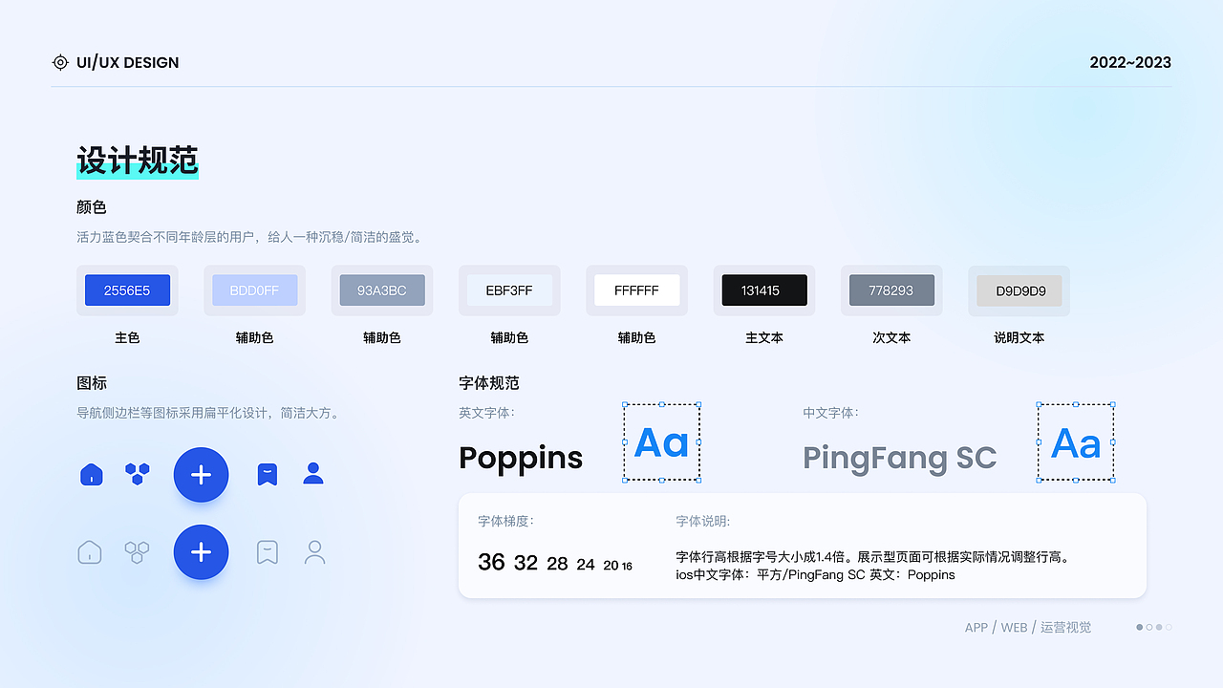Click the WEB link
1223x688 pixels.
[x=1014, y=627]
